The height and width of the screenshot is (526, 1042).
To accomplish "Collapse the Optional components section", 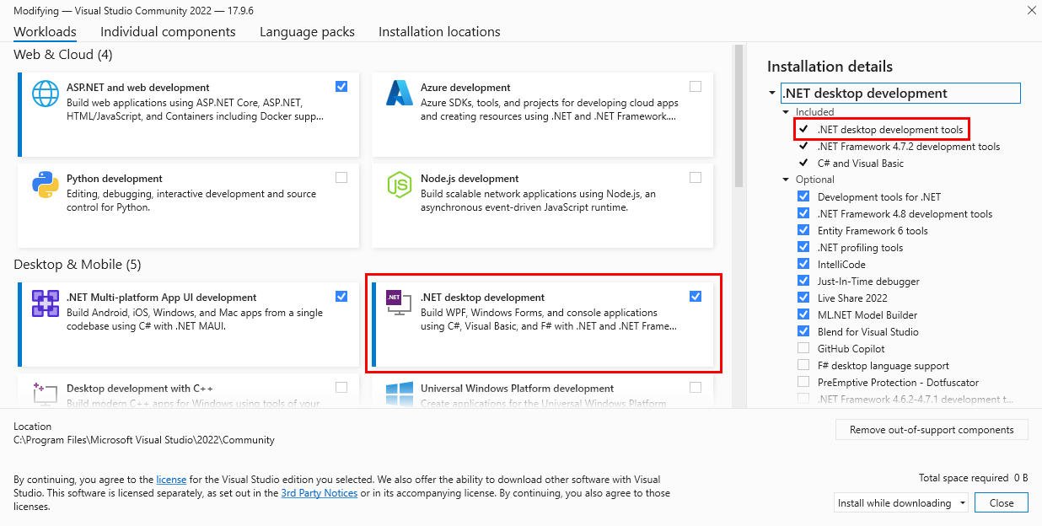I will pos(784,179).
